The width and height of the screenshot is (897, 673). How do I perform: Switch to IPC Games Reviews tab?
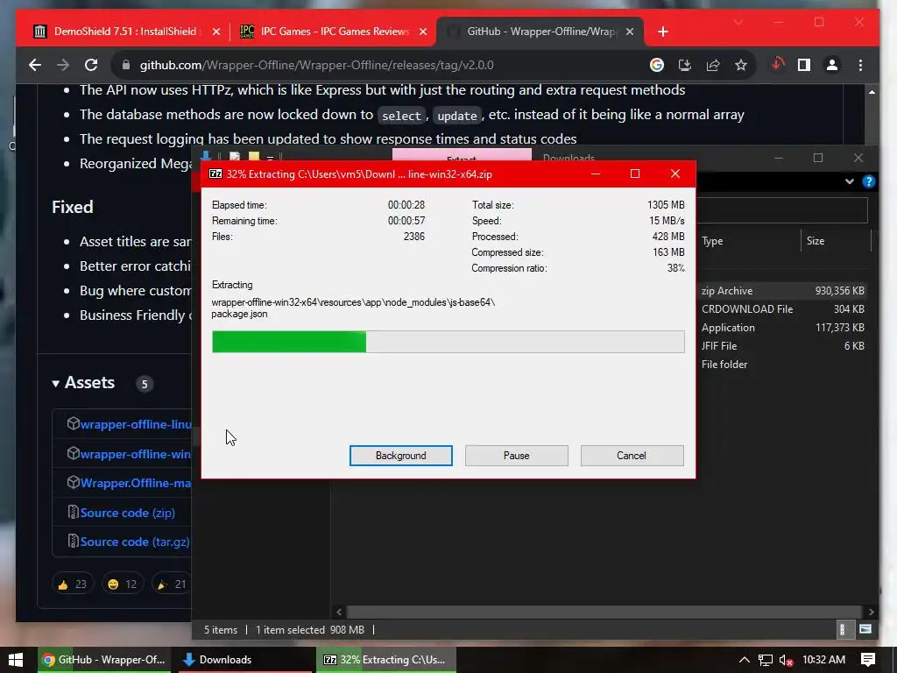334,32
